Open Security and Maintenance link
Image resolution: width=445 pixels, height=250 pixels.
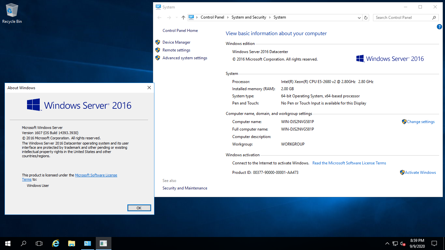(x=185, y=188)
